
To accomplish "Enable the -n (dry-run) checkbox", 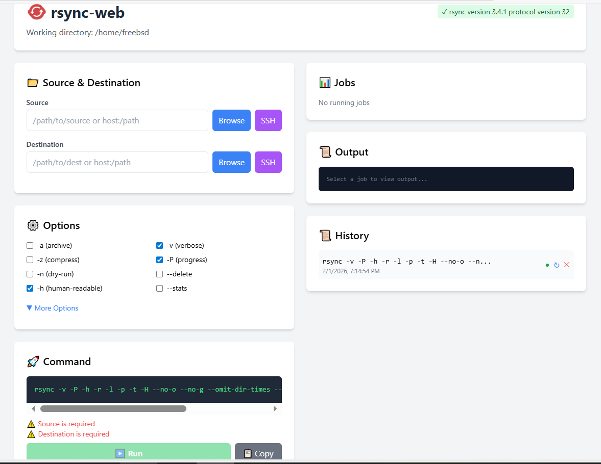I will coord(30,274).
